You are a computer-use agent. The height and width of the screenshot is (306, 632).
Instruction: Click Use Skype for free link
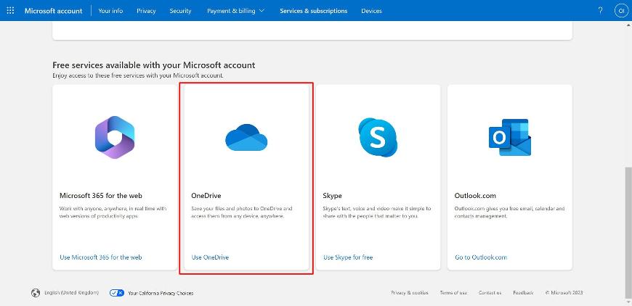348,257
